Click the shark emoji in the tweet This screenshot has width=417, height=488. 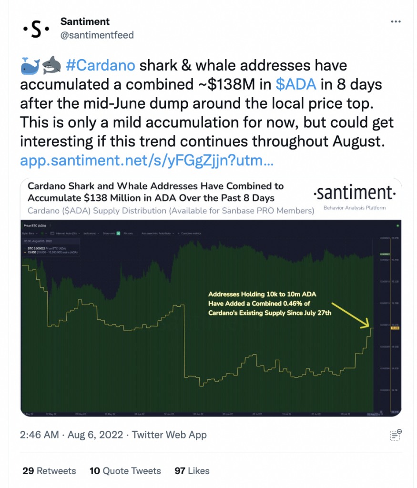(51, 65)
